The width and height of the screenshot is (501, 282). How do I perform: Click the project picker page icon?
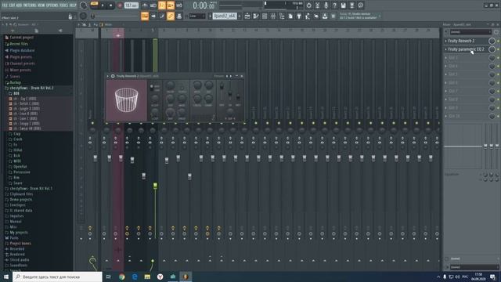coord(290,16)
